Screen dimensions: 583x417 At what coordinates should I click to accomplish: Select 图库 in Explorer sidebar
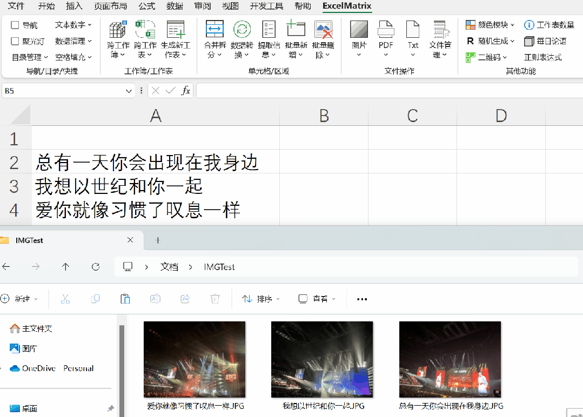[x=23, y=348]
